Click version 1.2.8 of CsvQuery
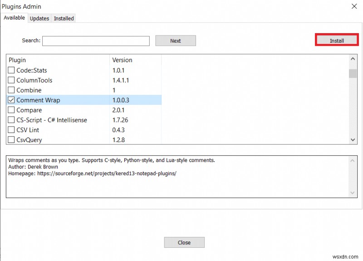 click(118, 140)
